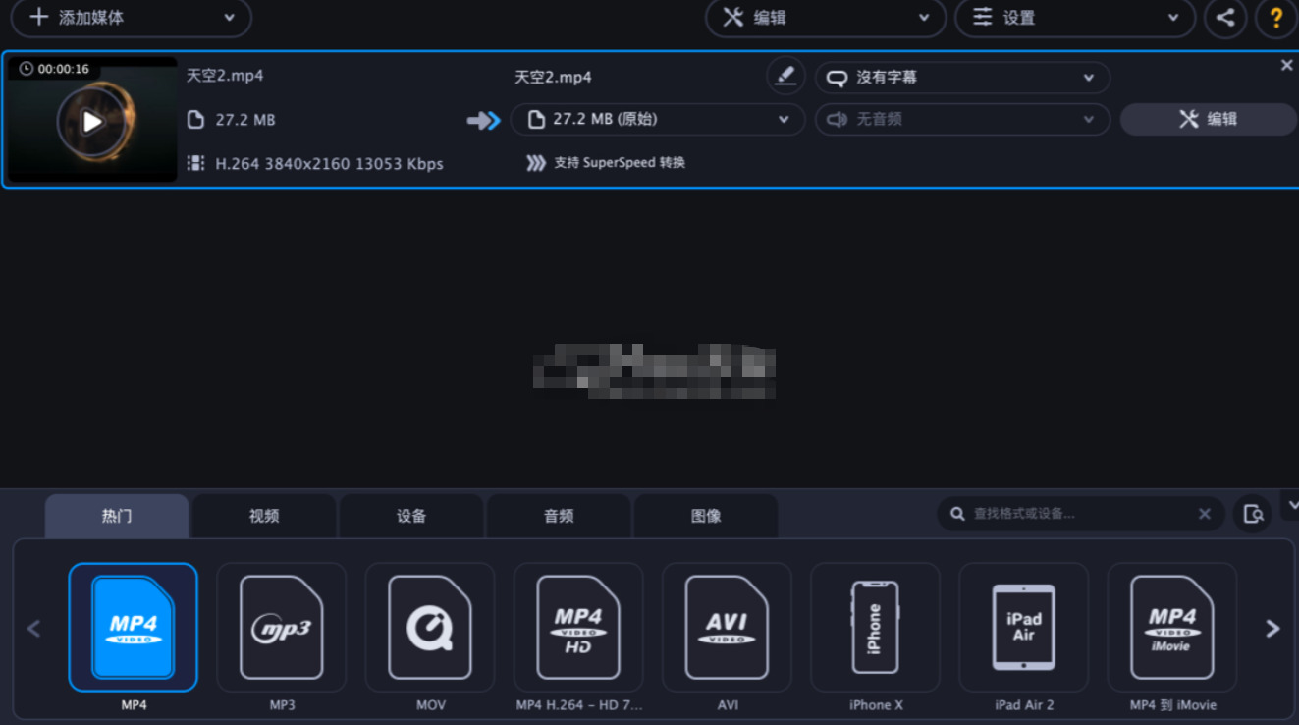Click the pencil rename output file icon

point(785,76)
